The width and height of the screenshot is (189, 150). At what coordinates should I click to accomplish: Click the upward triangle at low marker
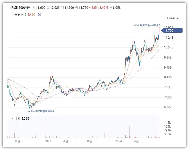point(29,111)
